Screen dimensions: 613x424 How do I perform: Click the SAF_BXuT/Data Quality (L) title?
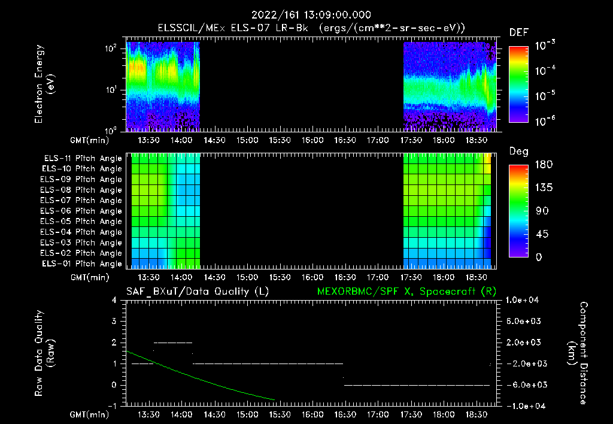[198, 292]
